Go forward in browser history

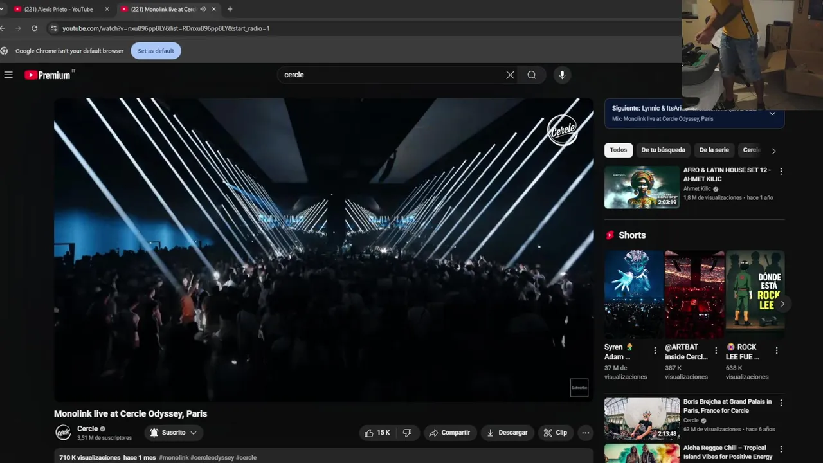point(18,28)
